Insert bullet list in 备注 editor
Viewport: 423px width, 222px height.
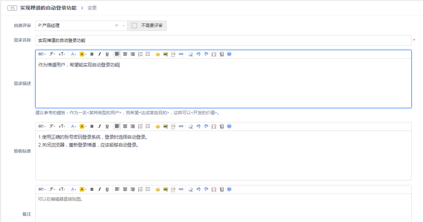pyautogui.click(x=148, y=189)
